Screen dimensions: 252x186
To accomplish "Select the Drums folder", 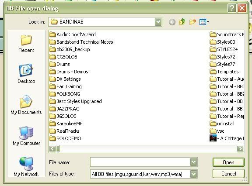I will [59, 64].
